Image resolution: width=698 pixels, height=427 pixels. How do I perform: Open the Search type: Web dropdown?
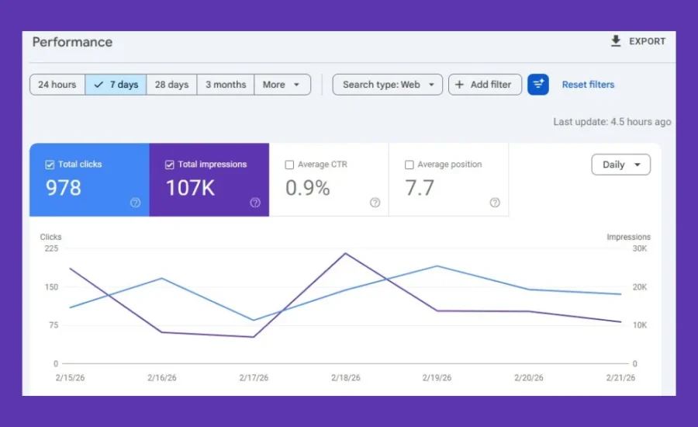coord(387,85)
